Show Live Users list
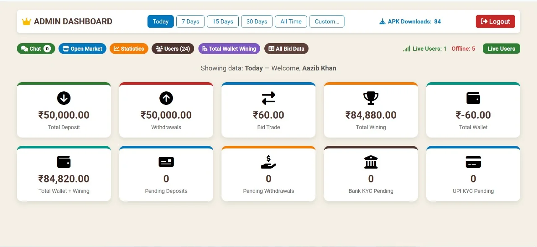 click(501, 49)
